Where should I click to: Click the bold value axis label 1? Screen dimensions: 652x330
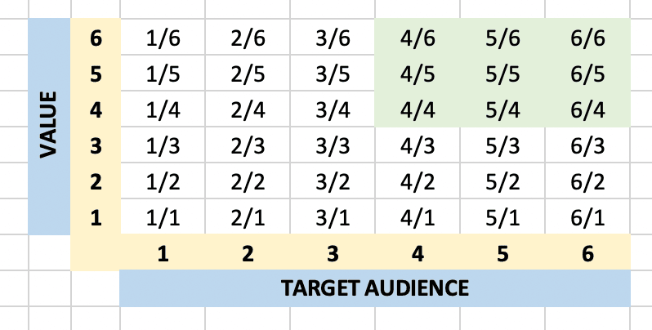pyautogui.click(x=96, y=218)
